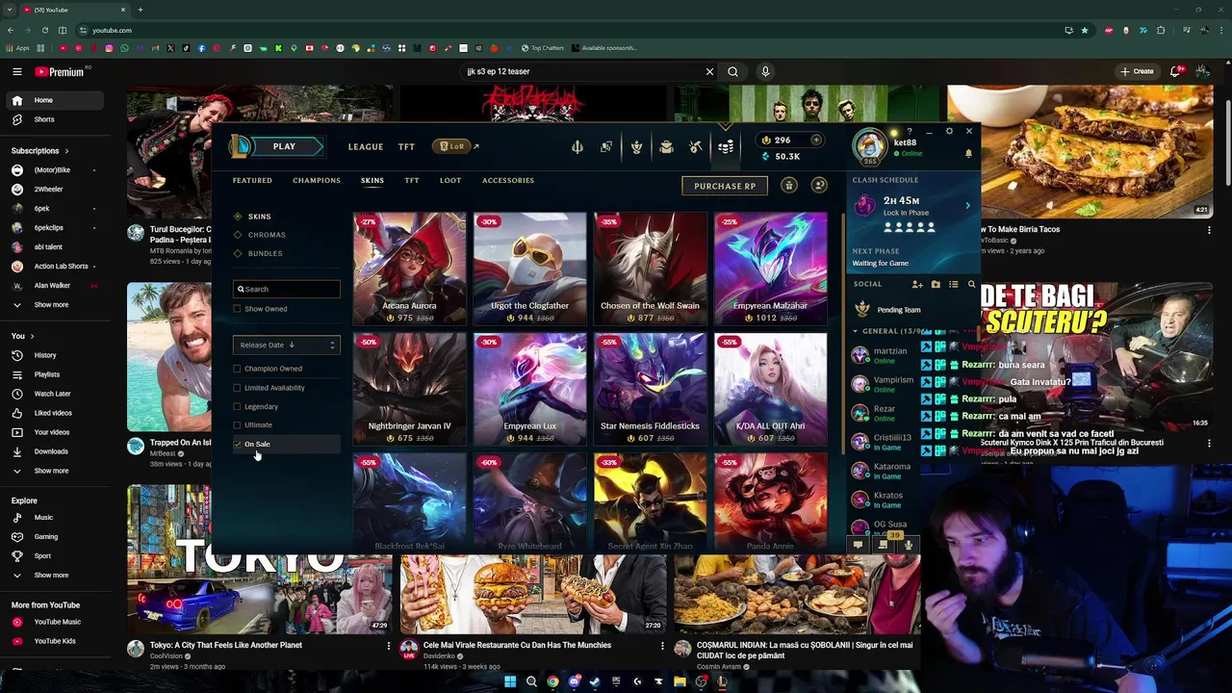Switch to the Loot store tab
Viewport: 1232px width, 693px height.
tap(450, 180)
